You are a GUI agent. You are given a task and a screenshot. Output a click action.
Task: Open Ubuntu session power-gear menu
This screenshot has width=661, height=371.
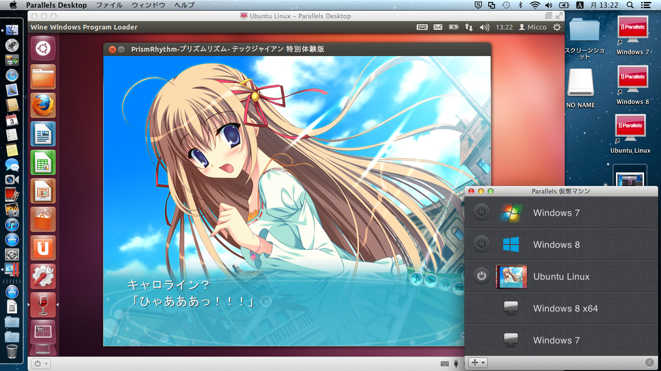pyautogui.click(x=557, y=27)
